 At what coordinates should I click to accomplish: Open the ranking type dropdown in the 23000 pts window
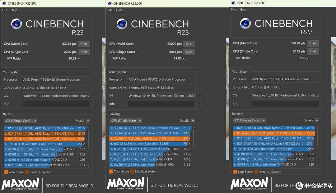click(x=126, y=120)
